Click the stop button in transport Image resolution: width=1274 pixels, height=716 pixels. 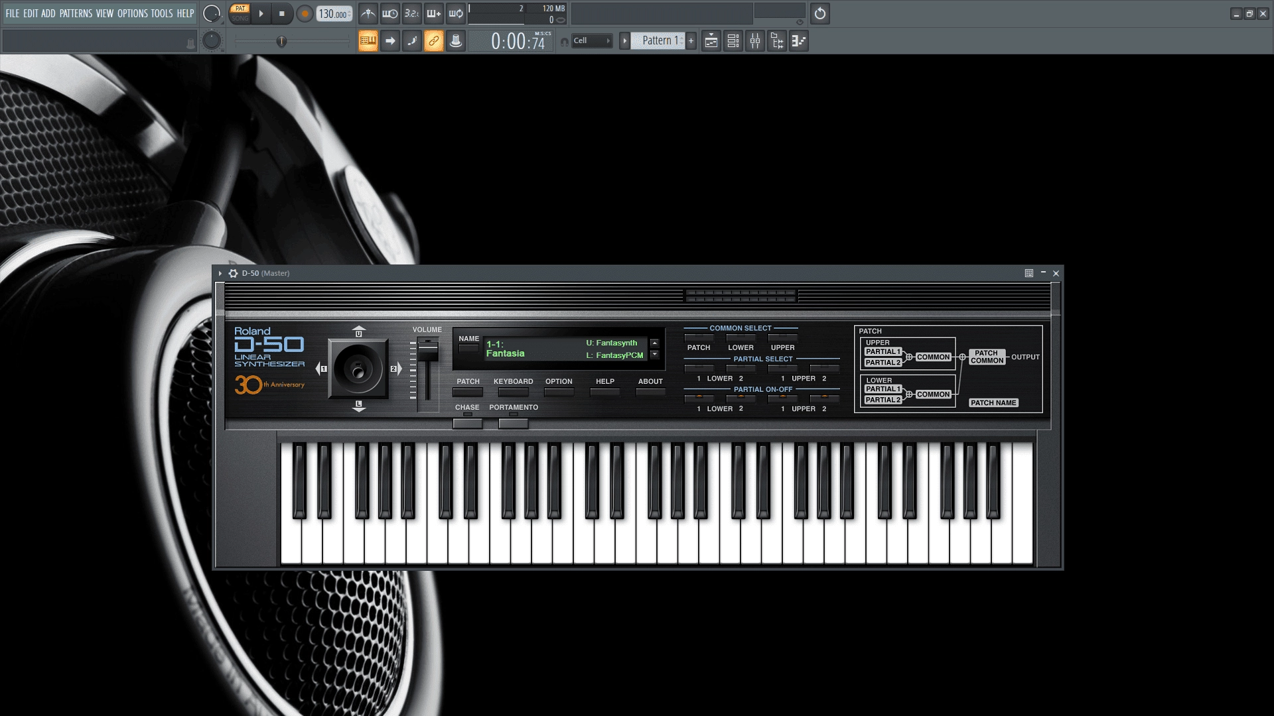[282, 13]
